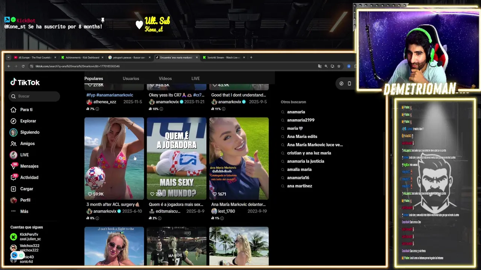This screenshot has width=481, height=270.
Task: Select suggested search 'Ana Maria edits'
Action: tap(302, 136)
